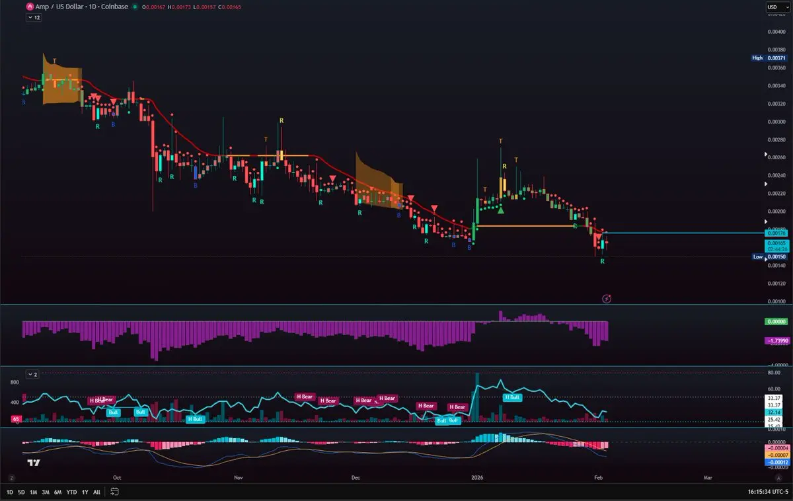
Task: Click the Z timezone button on time axis
Action: (x=11, y=477)
